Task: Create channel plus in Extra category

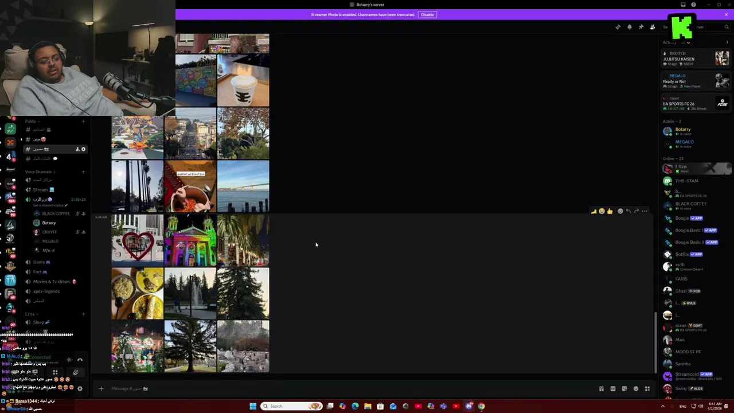Action: (x=83, y=314)
